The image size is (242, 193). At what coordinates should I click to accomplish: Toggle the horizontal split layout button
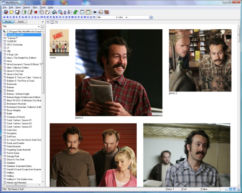pos(82,12)
